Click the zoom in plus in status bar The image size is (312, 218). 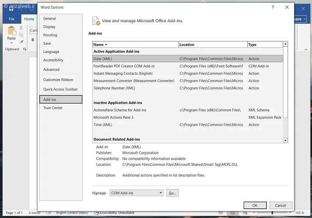[290, 213]
